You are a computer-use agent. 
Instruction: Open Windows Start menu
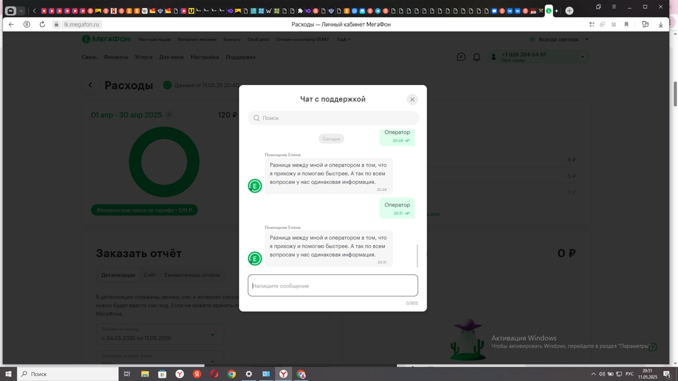8,374
